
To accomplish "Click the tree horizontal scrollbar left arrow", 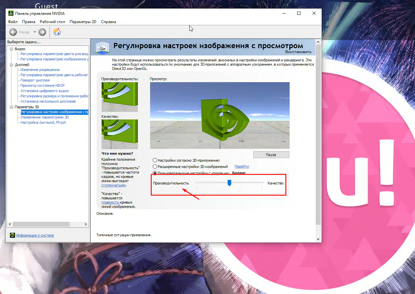I will pos(10,224).
